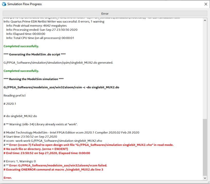Click '(vcom-7) Failed to open design unit file' error
The height and width of the screenshot is (184, 210).
88,145
